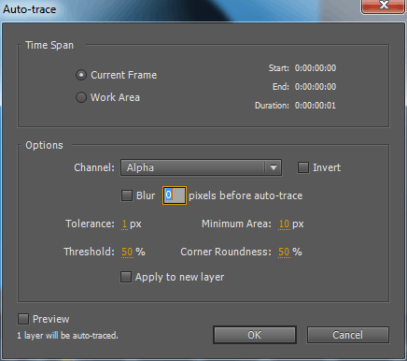Image resolution: width=407 pixels, height=361 pixels.
Task: Click the Start timecode 0:00:00:00
Action: [316, 68]
